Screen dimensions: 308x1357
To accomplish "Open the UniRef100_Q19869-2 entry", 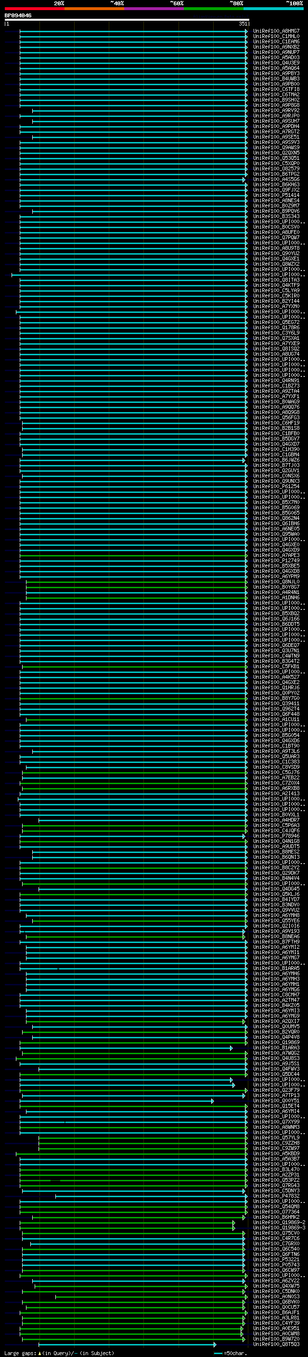I will (279, 1223).
